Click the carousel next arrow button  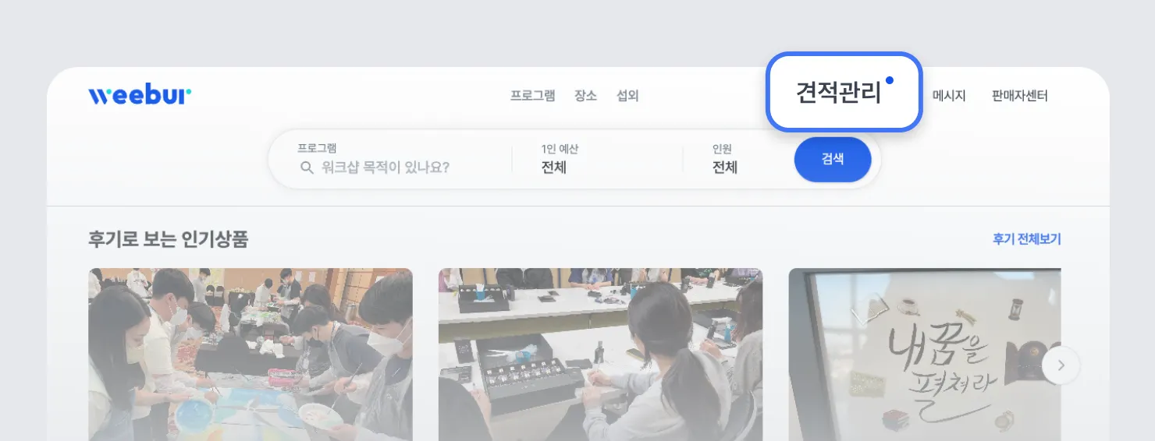pos(1061,365)
